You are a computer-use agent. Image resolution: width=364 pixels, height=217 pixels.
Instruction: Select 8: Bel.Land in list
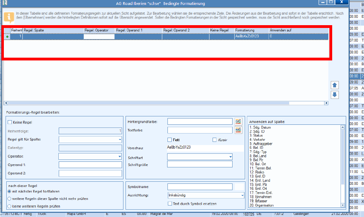[258, 156]
